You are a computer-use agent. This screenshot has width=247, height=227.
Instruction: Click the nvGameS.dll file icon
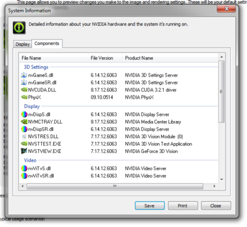point(24,75)
